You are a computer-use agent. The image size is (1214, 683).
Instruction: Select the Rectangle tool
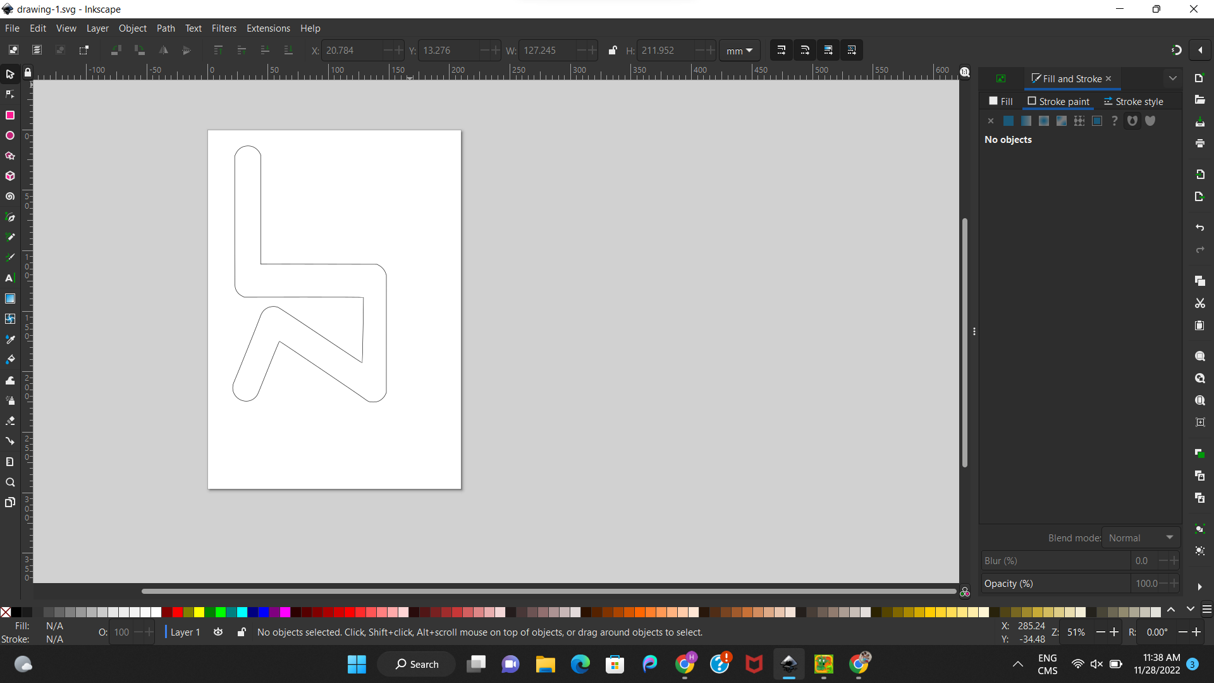pos(10,115)
